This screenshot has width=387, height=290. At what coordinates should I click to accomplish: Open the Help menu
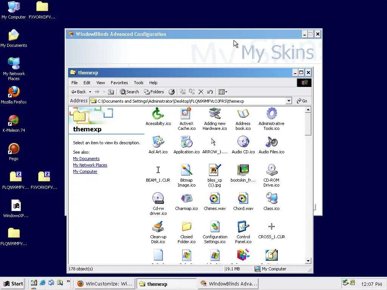(153, 83)
